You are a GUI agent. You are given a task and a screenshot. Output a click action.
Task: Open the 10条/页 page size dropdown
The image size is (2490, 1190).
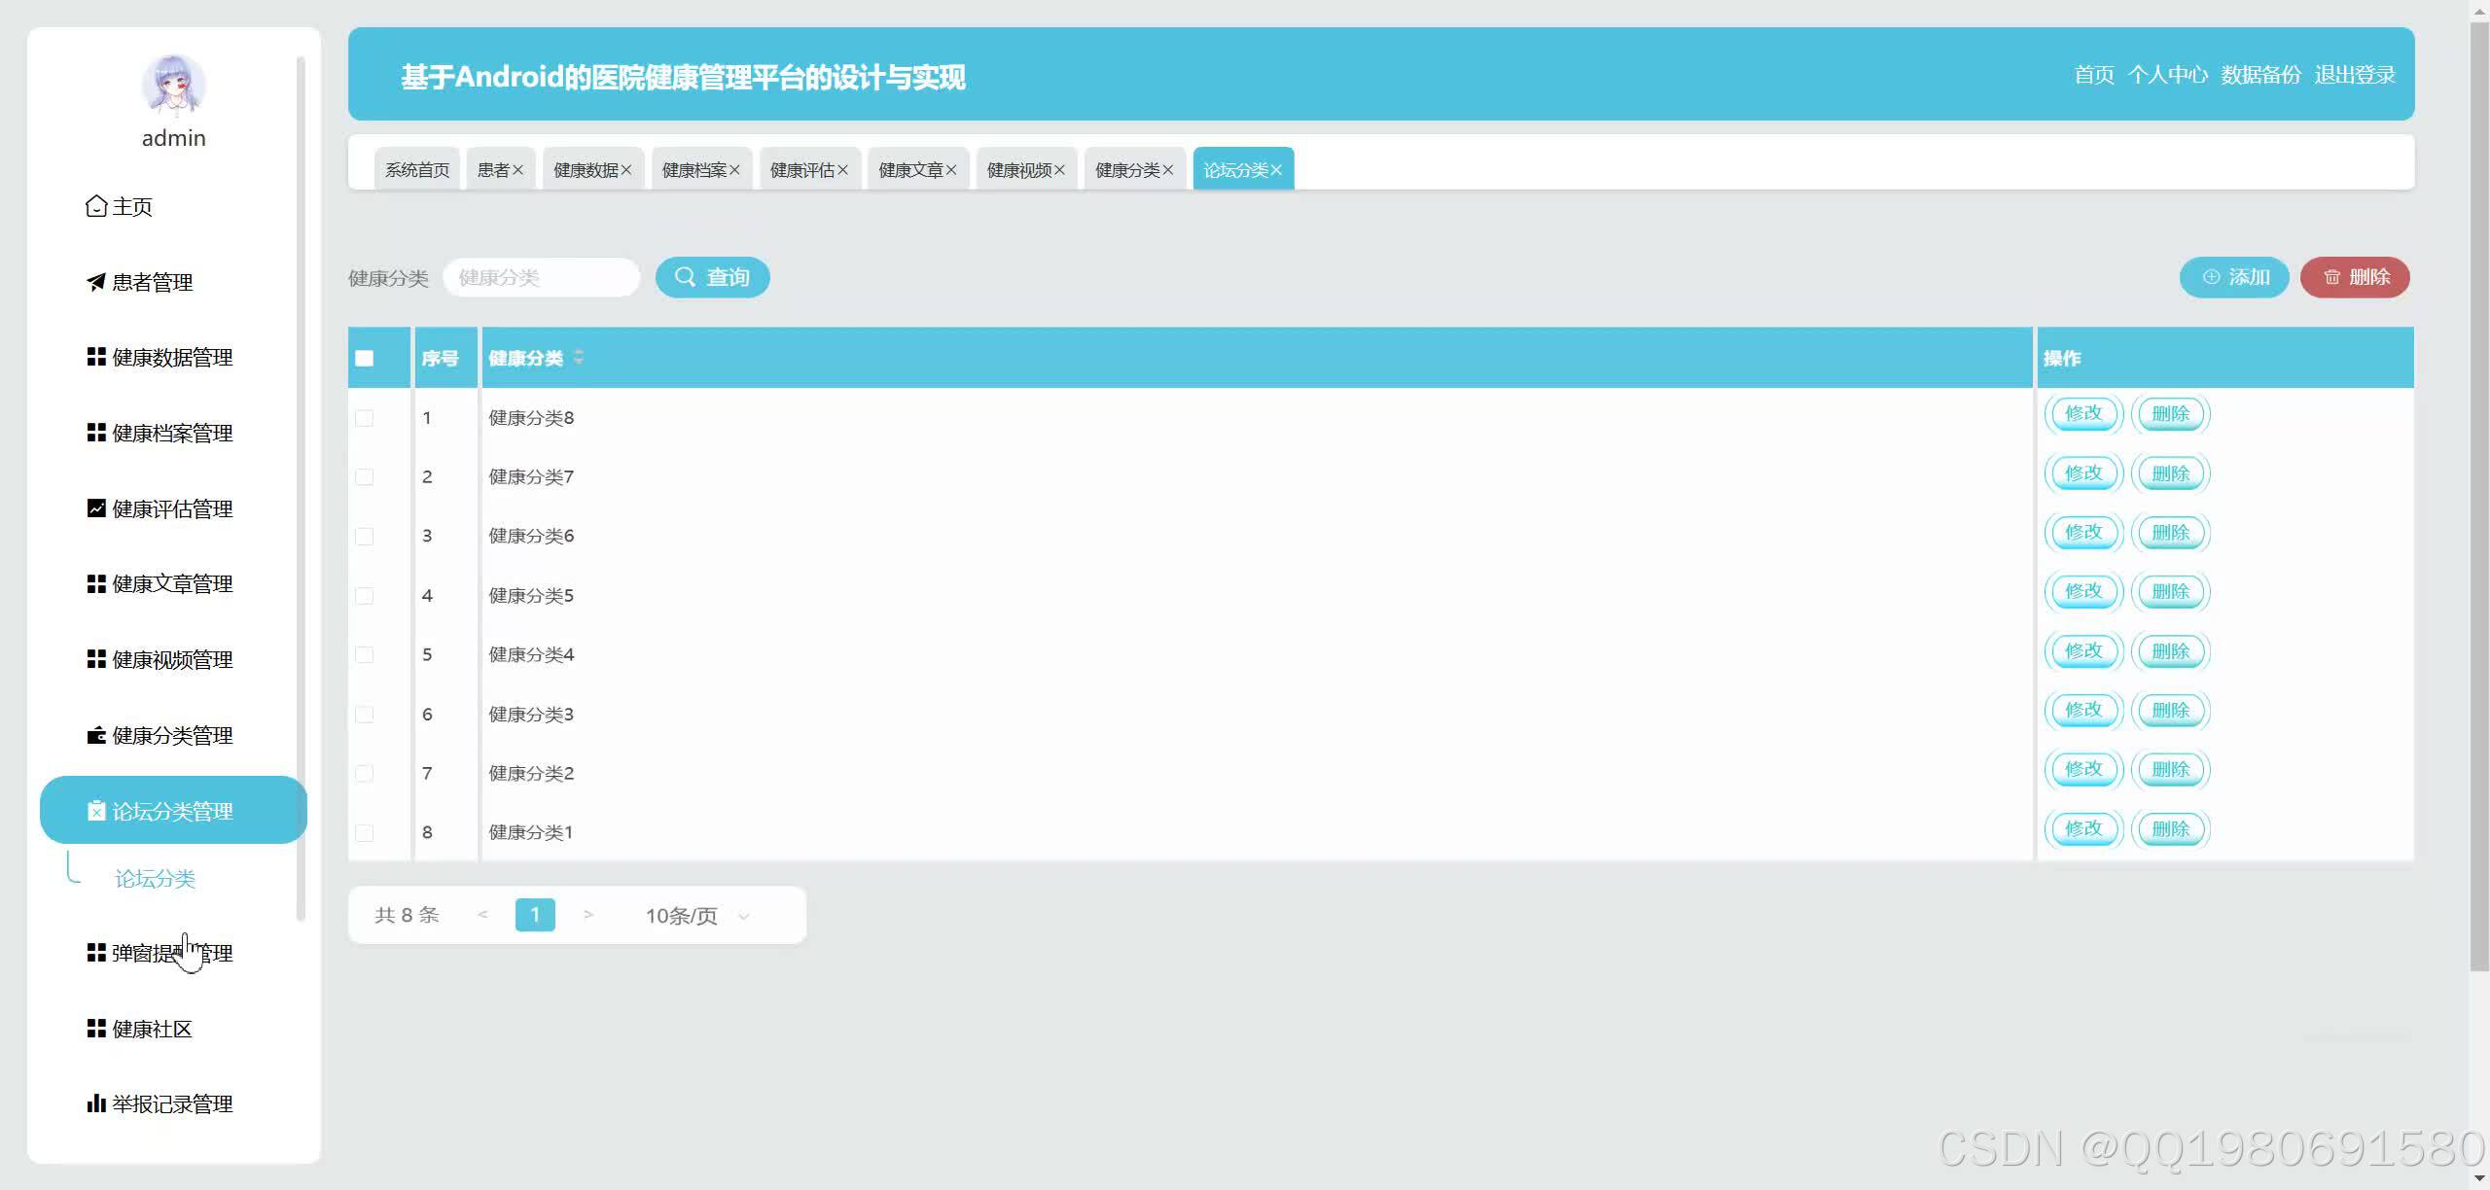[696, 916]
